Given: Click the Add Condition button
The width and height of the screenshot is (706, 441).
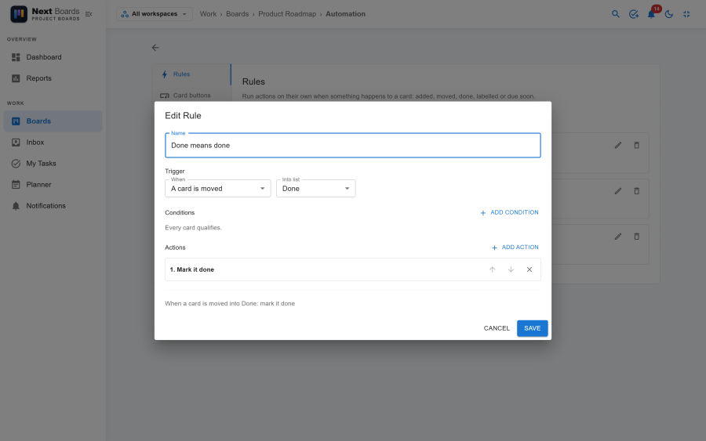Looking at the screenshot, I should 509,212.
